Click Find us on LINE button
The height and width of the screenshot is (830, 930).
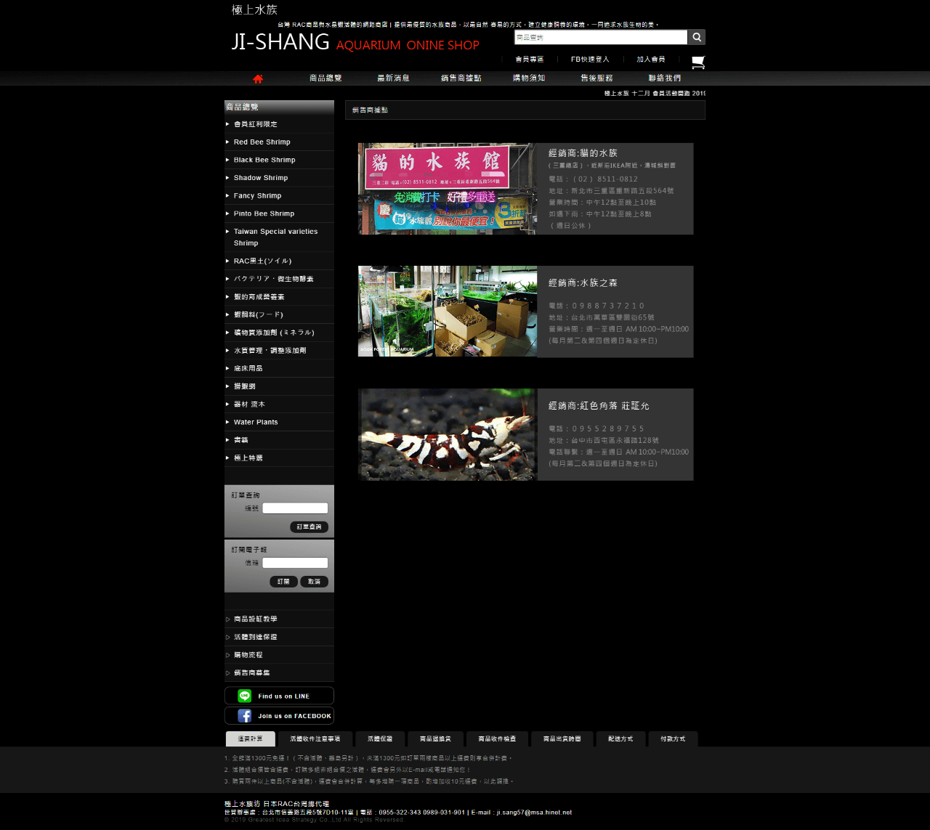pyautogui.click(x=279, y=696)
